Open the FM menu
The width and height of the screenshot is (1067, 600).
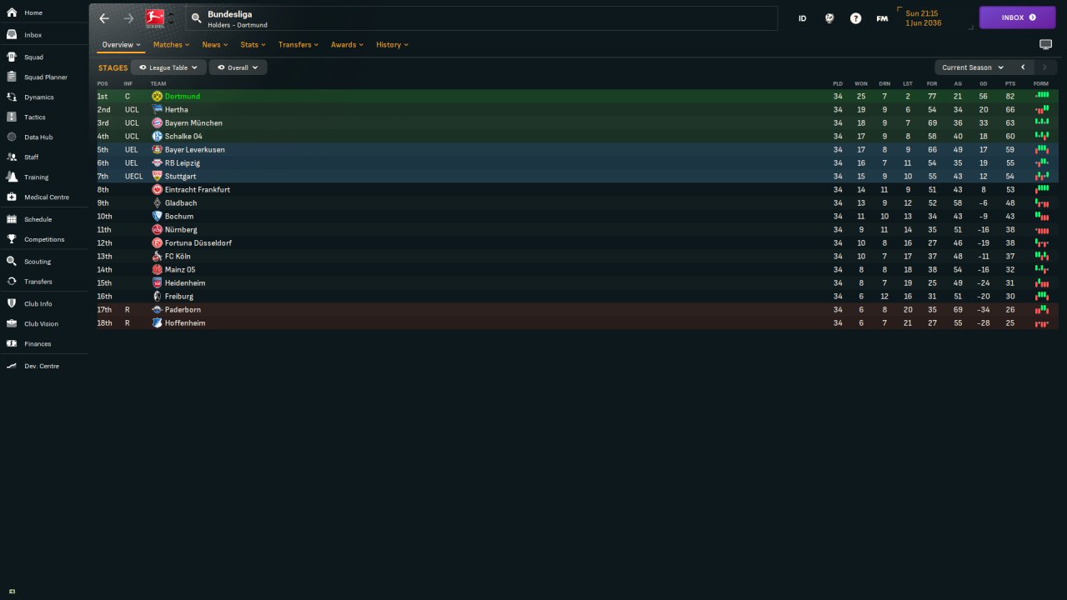point(882,18)
